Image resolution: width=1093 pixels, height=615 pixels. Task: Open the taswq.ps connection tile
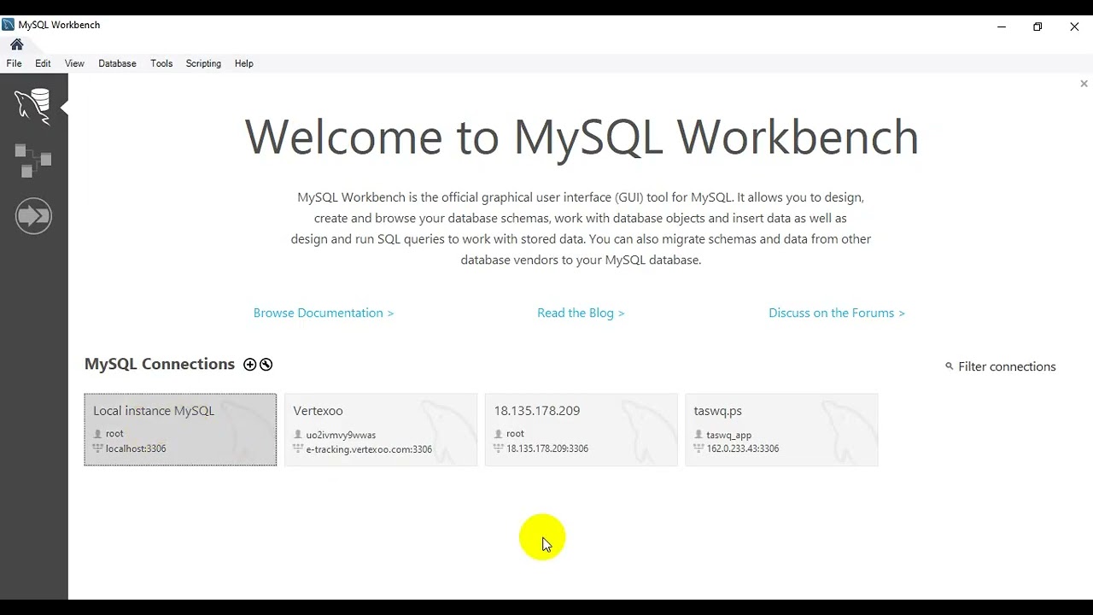click(781, 430)
